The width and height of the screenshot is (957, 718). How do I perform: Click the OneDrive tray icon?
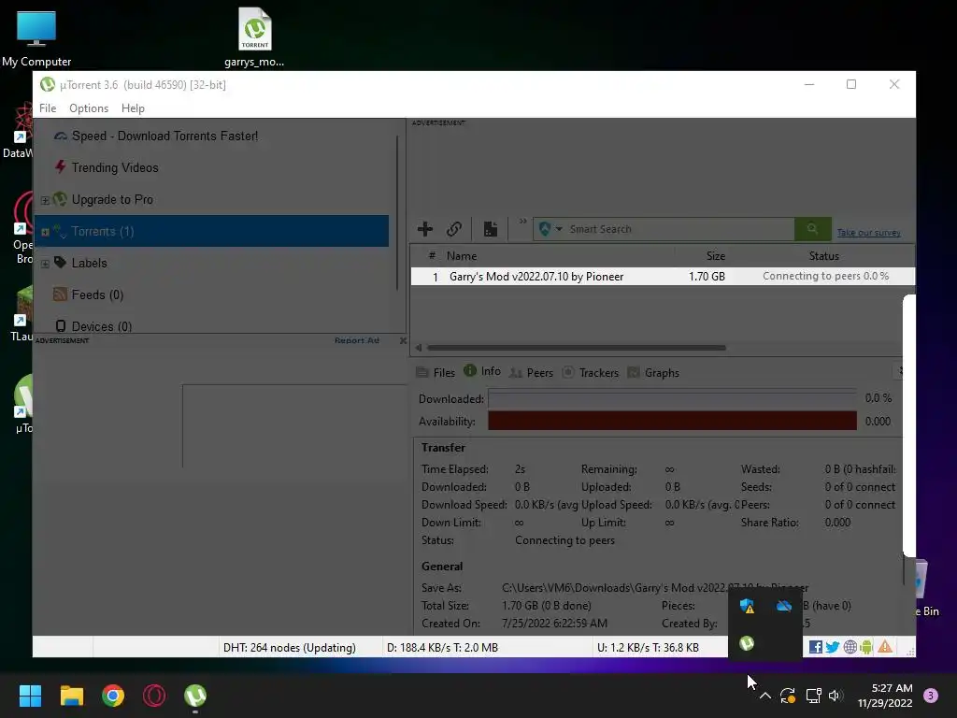click(784, 606)
